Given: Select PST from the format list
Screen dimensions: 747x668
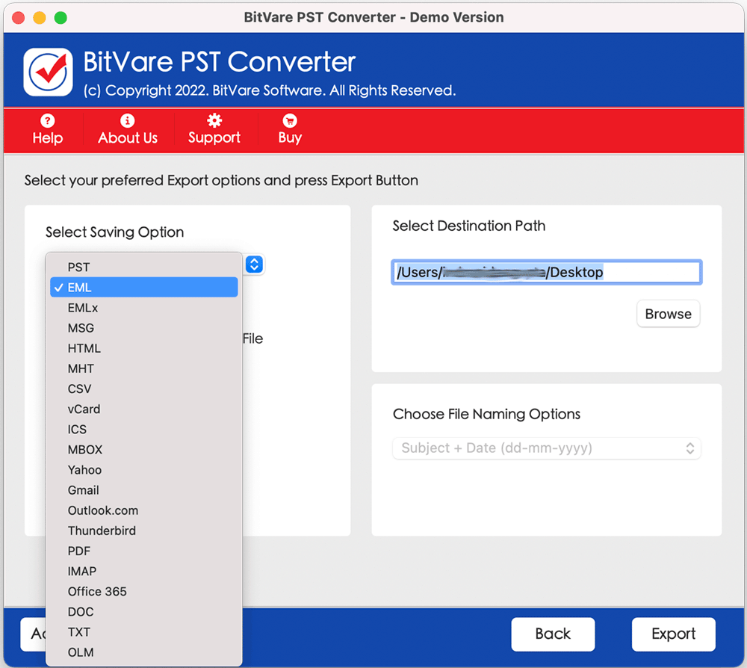Looking at the screenshot, I should (x=78, y=267).
